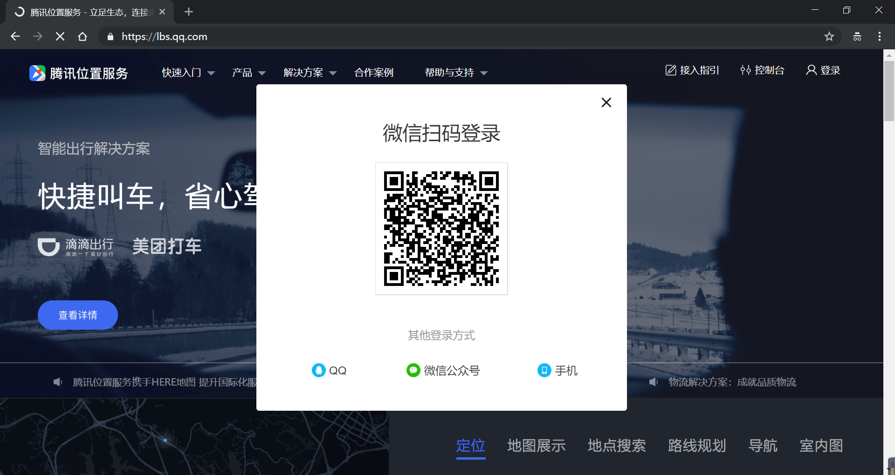Click the 物流解决方案：成就品质物流 news headline
The image size is (895, 475).
pos(732,382)
